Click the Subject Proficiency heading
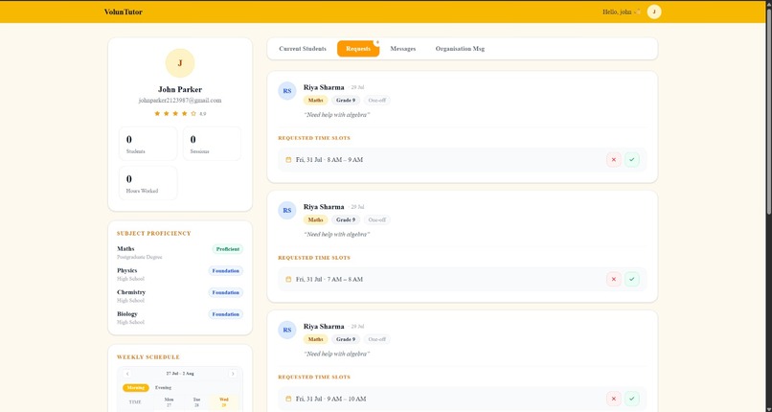 point(153,234)
